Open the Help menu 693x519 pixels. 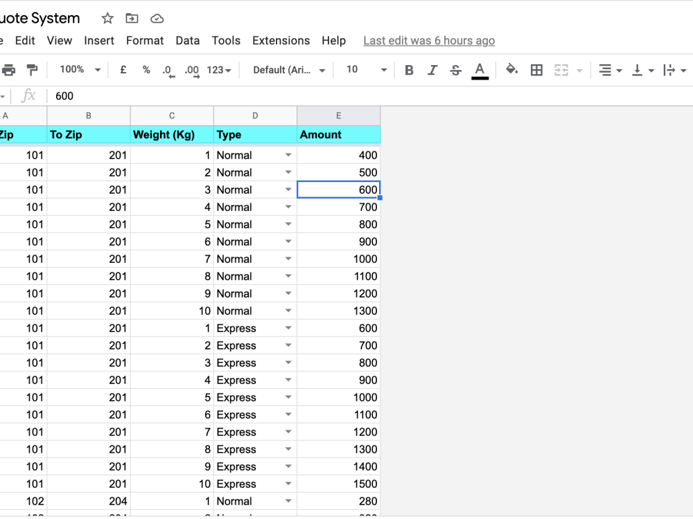[334, 41]
